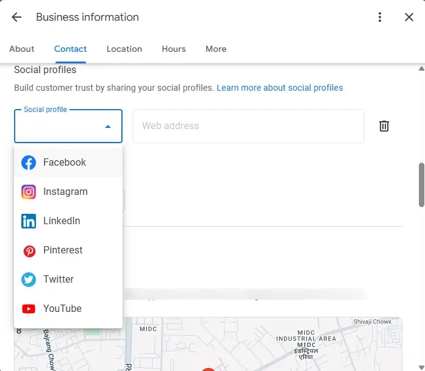The image size is (425, 371).
Task: Select LinkedIn as the social profile
Action: click(x=68, y=221)
